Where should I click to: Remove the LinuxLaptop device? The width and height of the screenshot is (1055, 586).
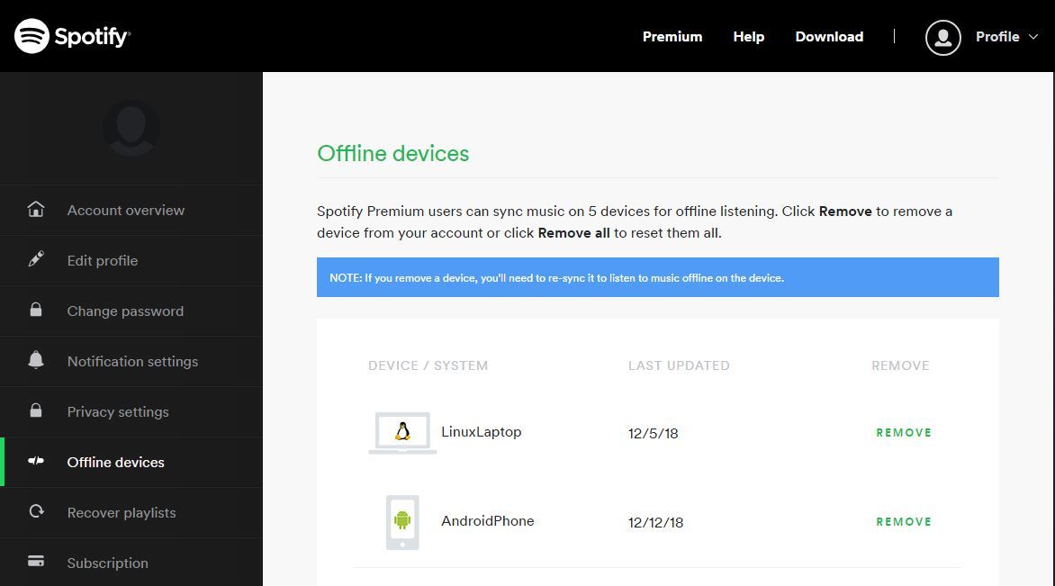tap(904, 433)
